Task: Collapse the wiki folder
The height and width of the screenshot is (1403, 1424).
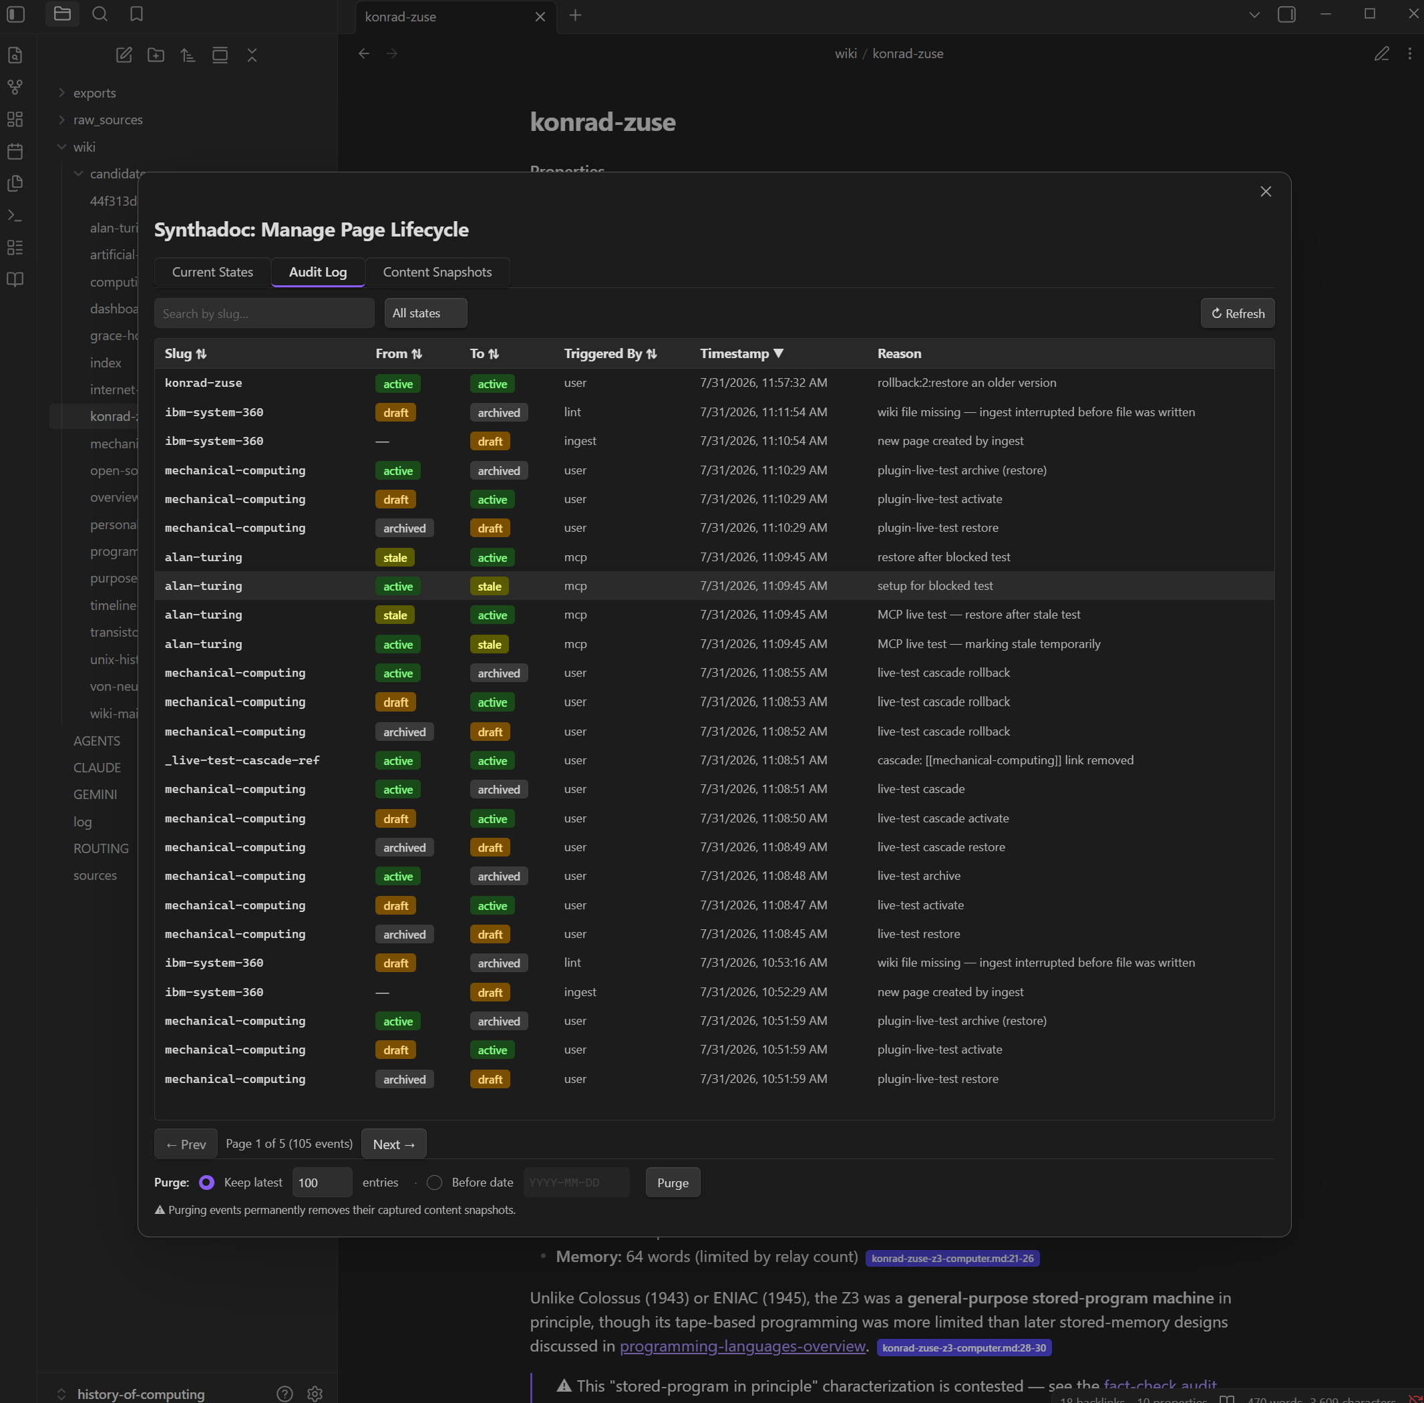Action: coord(84,146)
